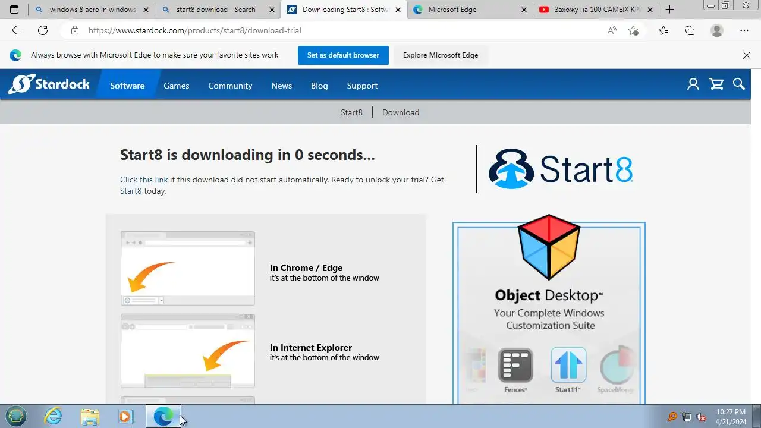Open the News section
Viewport: 761px width, 428px height.
coord(281,86)
